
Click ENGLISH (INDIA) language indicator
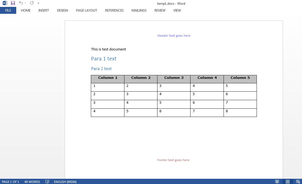click(65, 182)
